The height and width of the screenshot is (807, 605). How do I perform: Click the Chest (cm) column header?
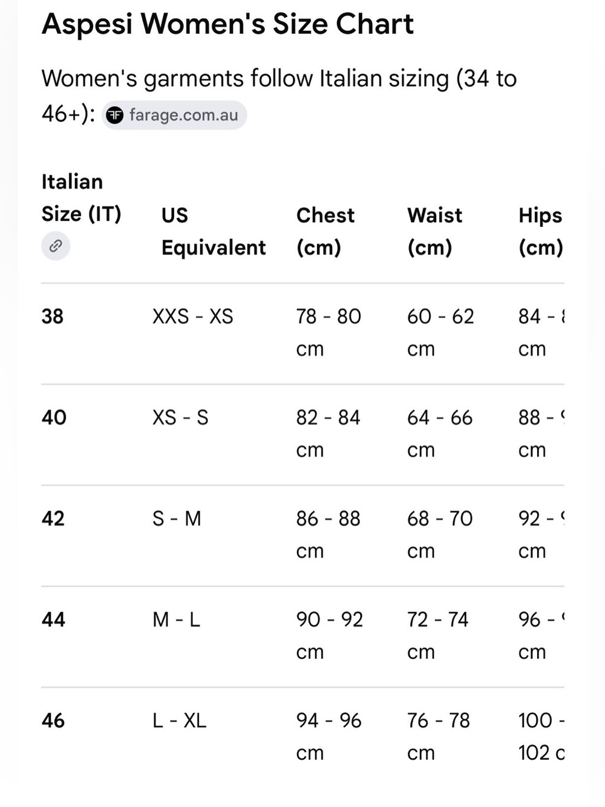tap(325, 231)
